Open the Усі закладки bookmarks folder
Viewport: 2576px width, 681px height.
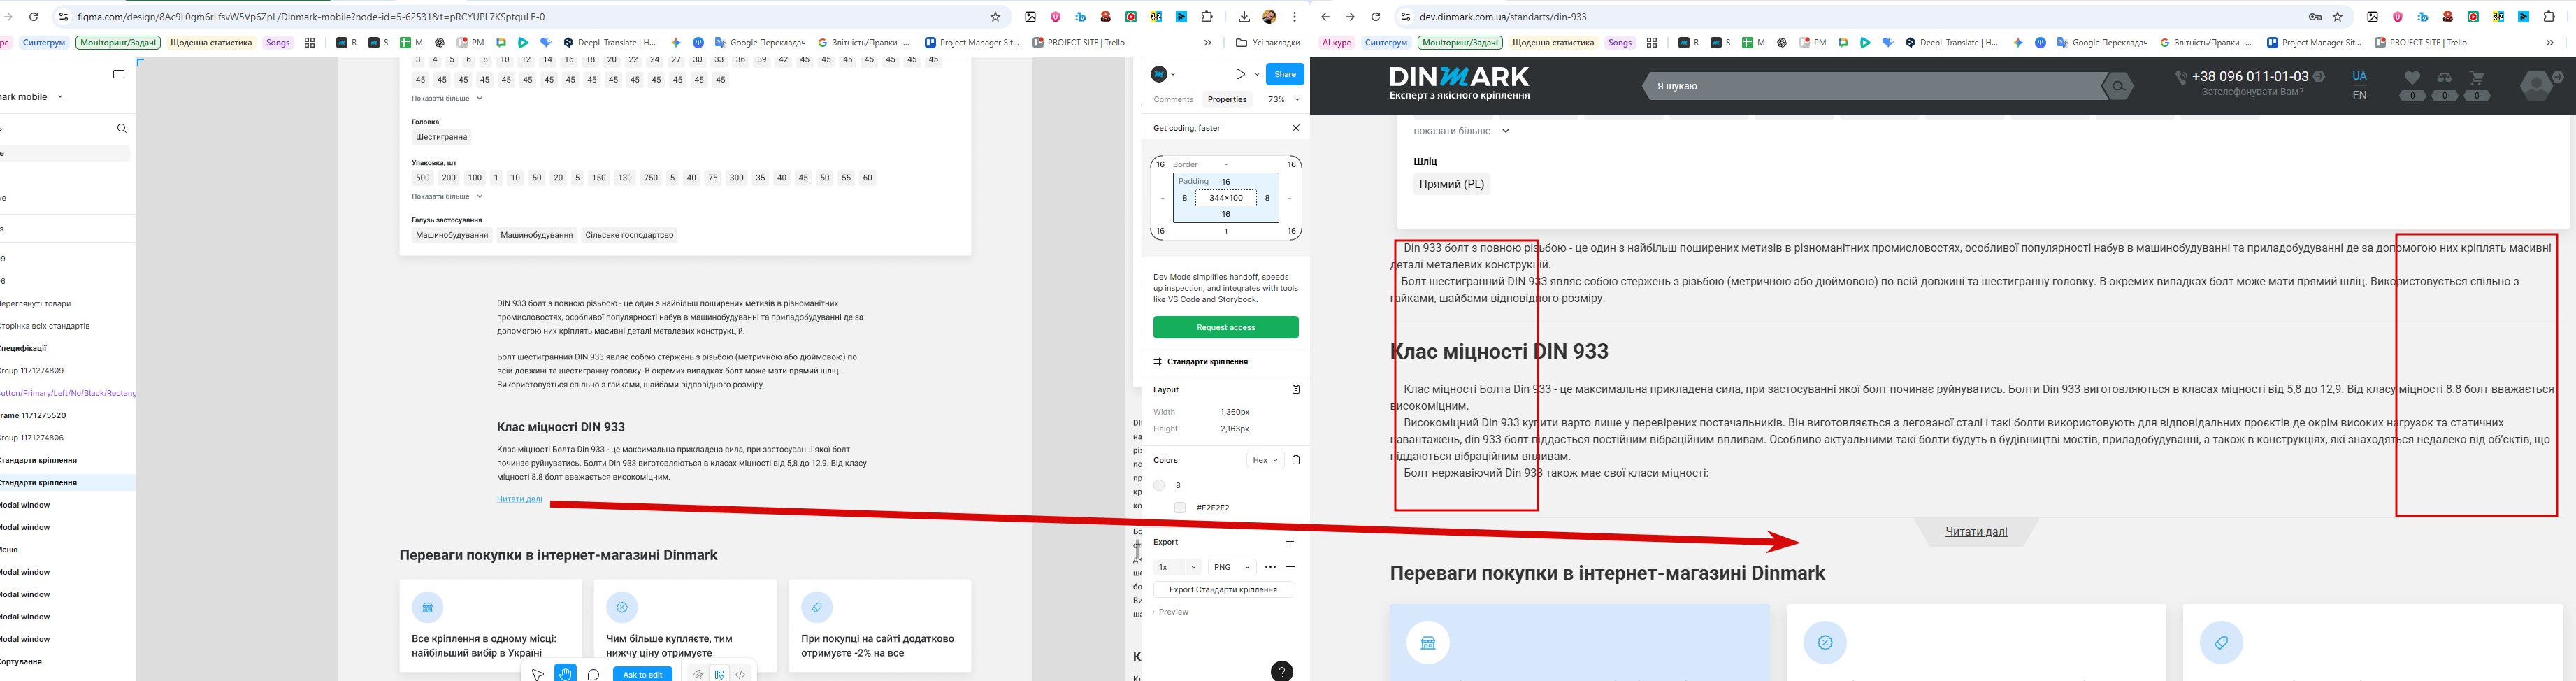point(1267,43)
